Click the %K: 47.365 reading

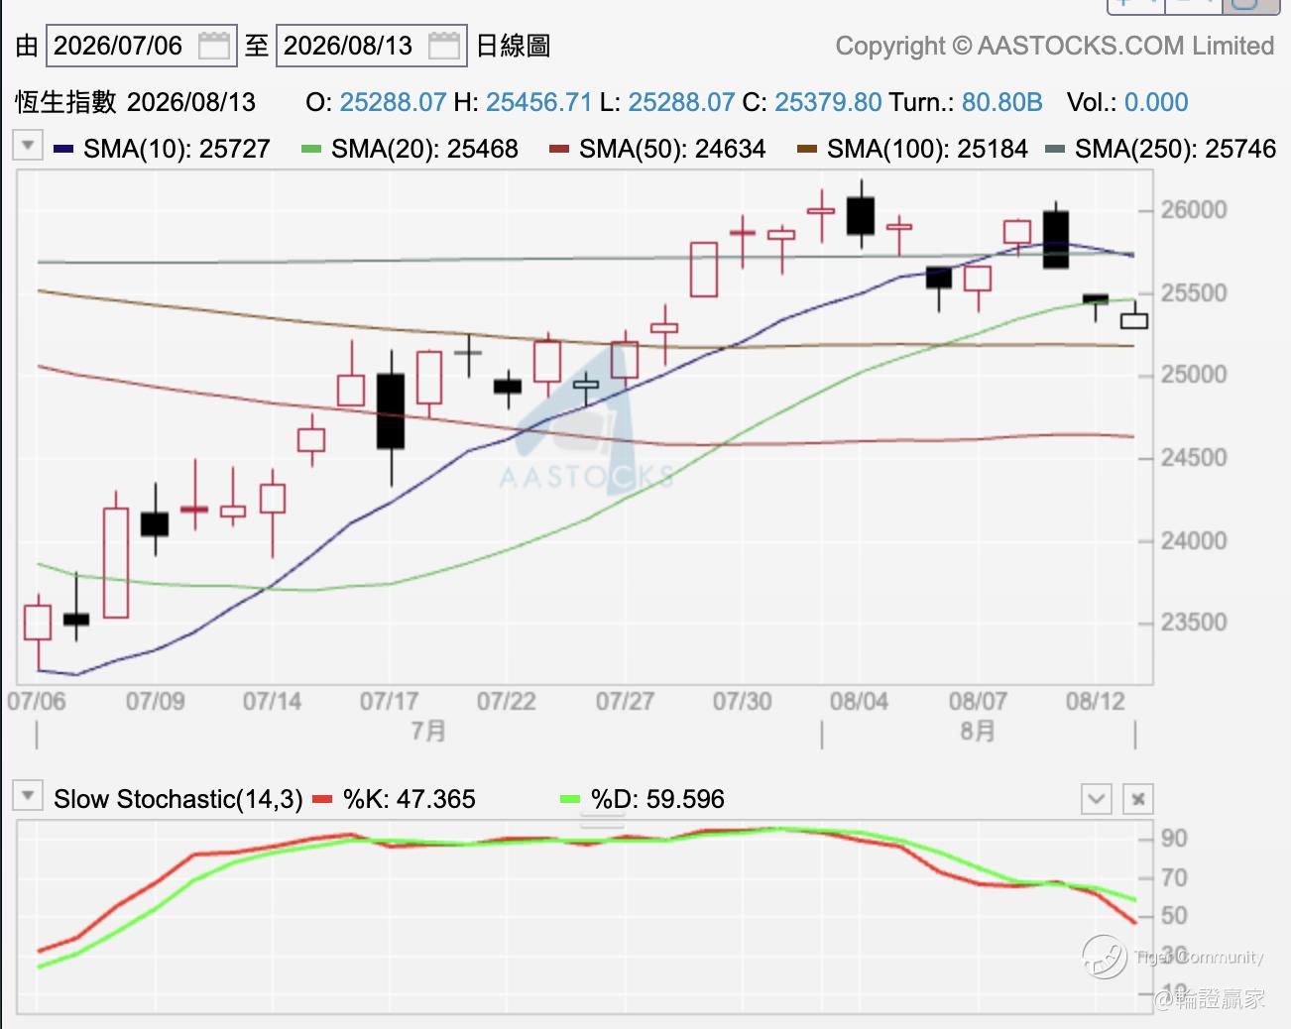(x=409, y=799)
